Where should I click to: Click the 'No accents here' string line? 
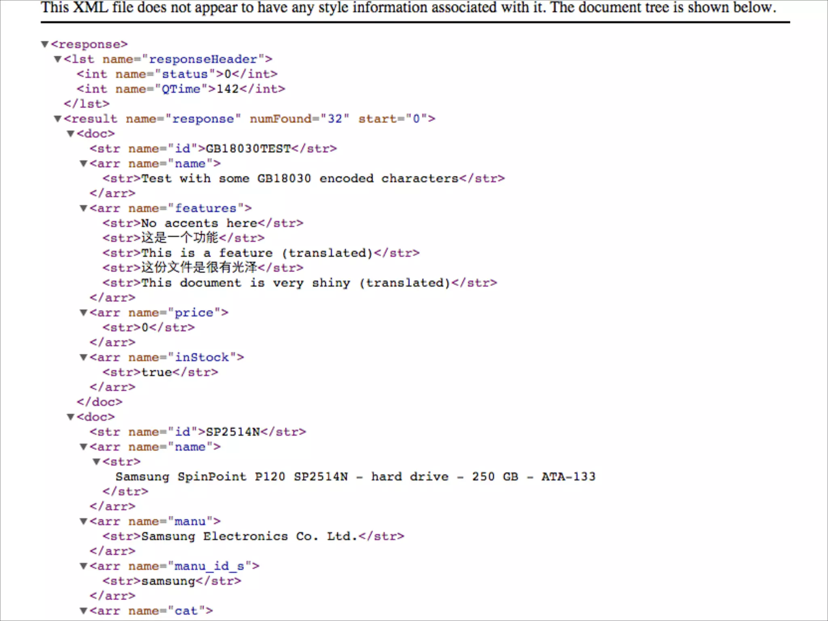[199, 223]
